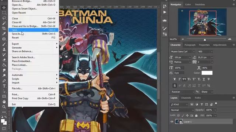Screen dimensions: 236x132
Task: Select the Rectangular Marquee tool
Action: coord(4,13)
